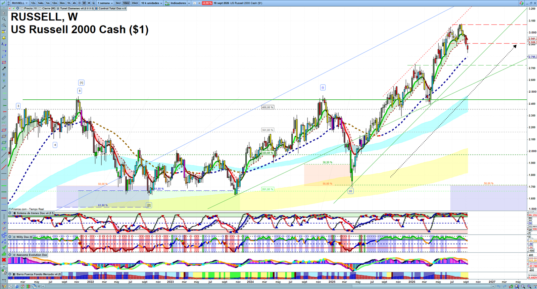Close the Barra Fuerza Fondo Mercado panel
Image resolution: width=537 pixels, height=289 pixels.
10,274
